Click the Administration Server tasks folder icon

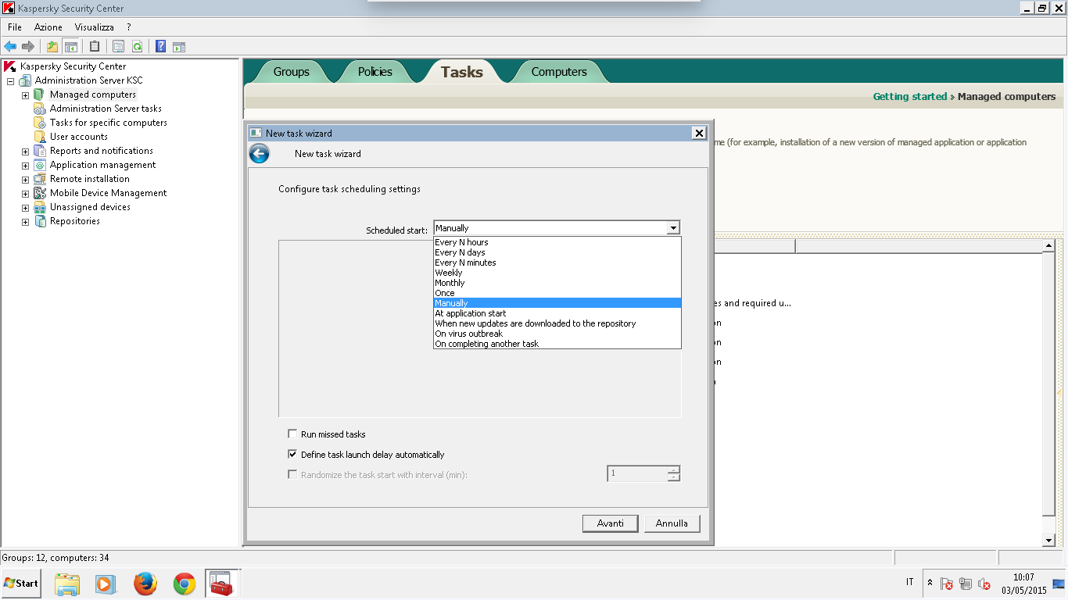(40, 109)
